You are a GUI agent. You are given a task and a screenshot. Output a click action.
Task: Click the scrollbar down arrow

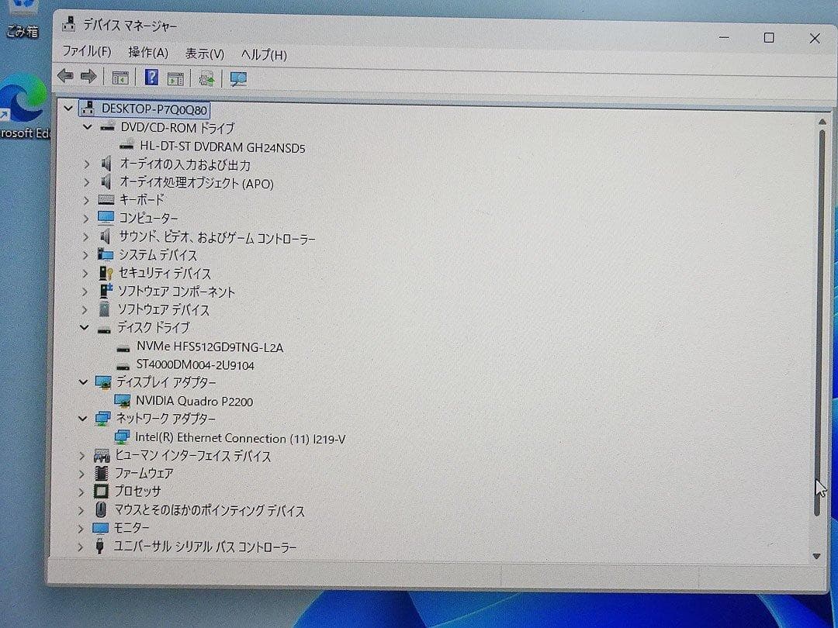[817, 556]
